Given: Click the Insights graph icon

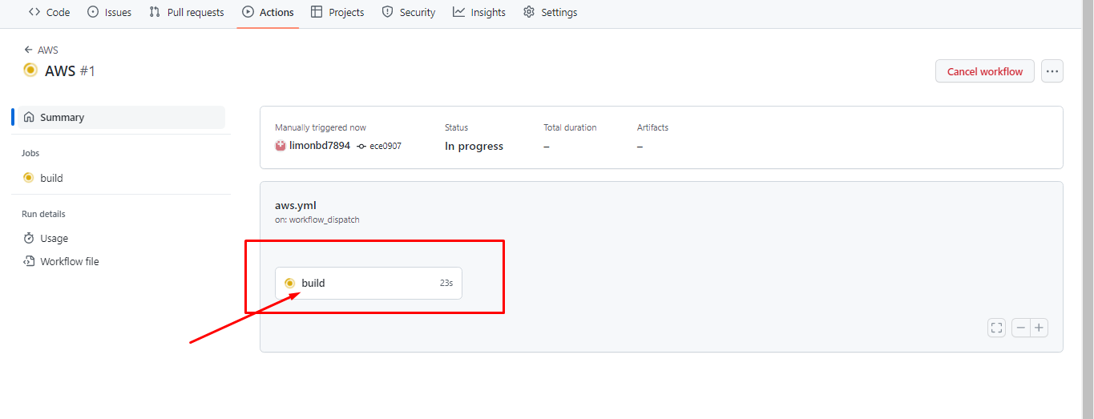Looking at the screenshot, I should coord(458,12).
